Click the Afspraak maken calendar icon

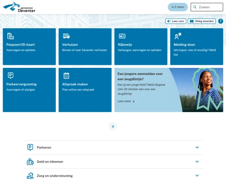click(66, 75)
